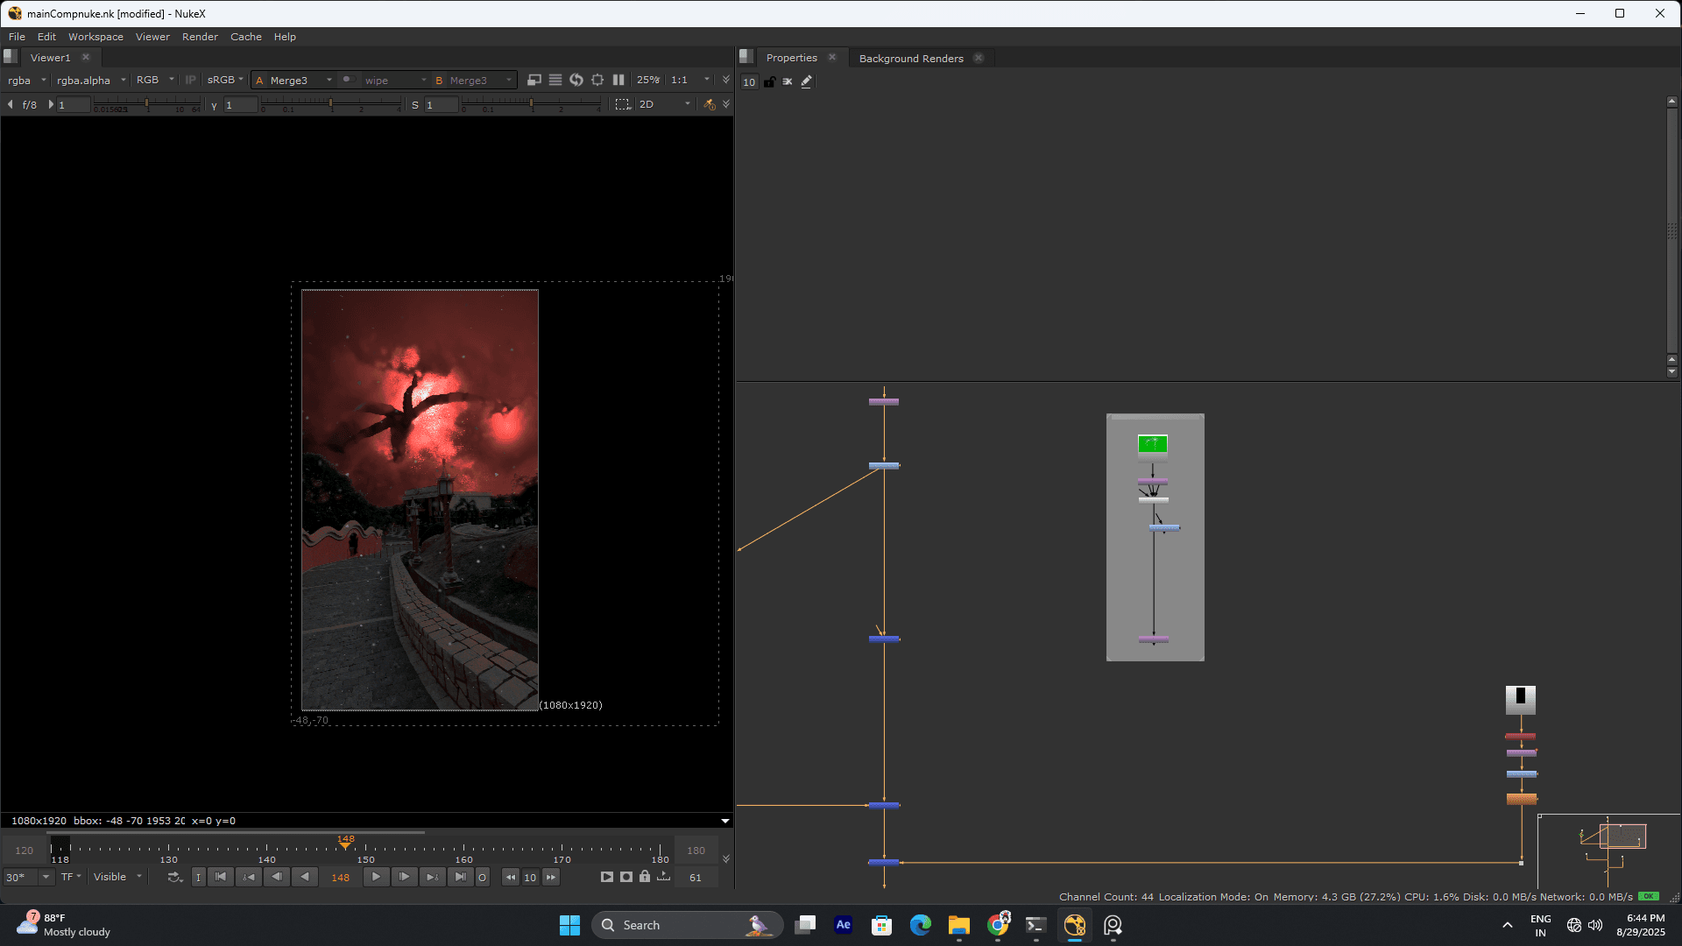Open the 2D view mode dropdown
1682x946 pixels.
[x=664, y=104]
